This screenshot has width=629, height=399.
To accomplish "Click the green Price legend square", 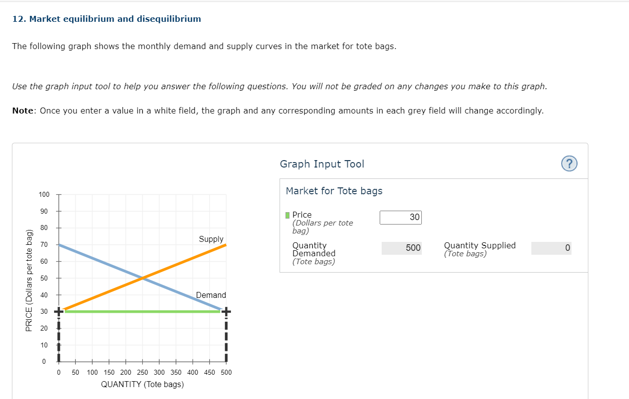I will (x=288, y=214).
